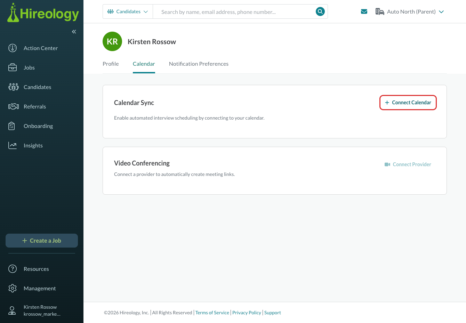Select the Calendar tab
This screenshot has height=323, width=466.
144,64
